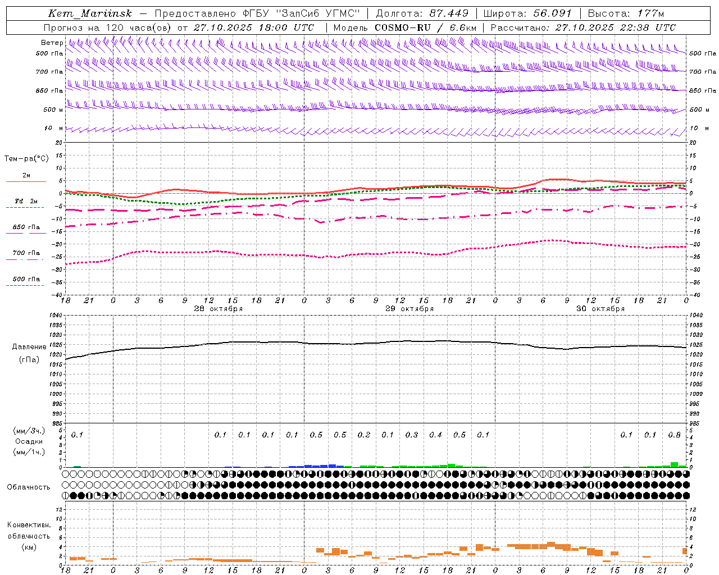Click the 985 value on right pressure axis
This screenshot has height=575, width=719.
[695, 424]
